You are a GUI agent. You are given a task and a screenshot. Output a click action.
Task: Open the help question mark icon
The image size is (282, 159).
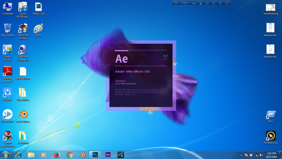220,3
